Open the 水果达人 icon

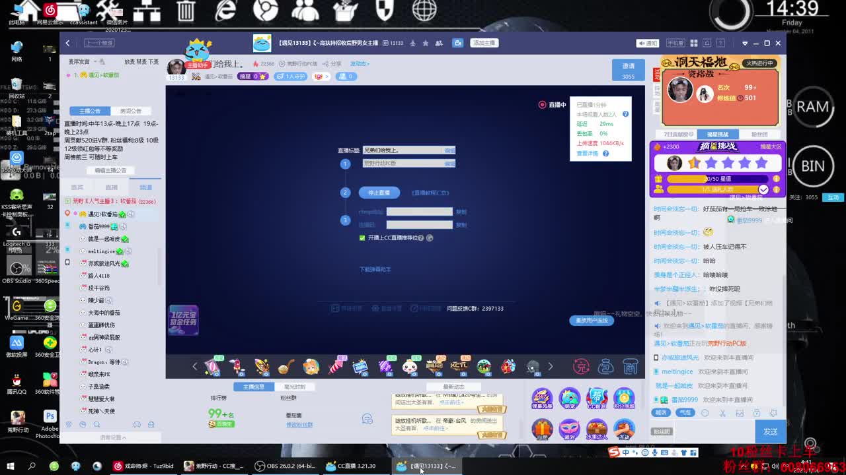coord(596,429)
